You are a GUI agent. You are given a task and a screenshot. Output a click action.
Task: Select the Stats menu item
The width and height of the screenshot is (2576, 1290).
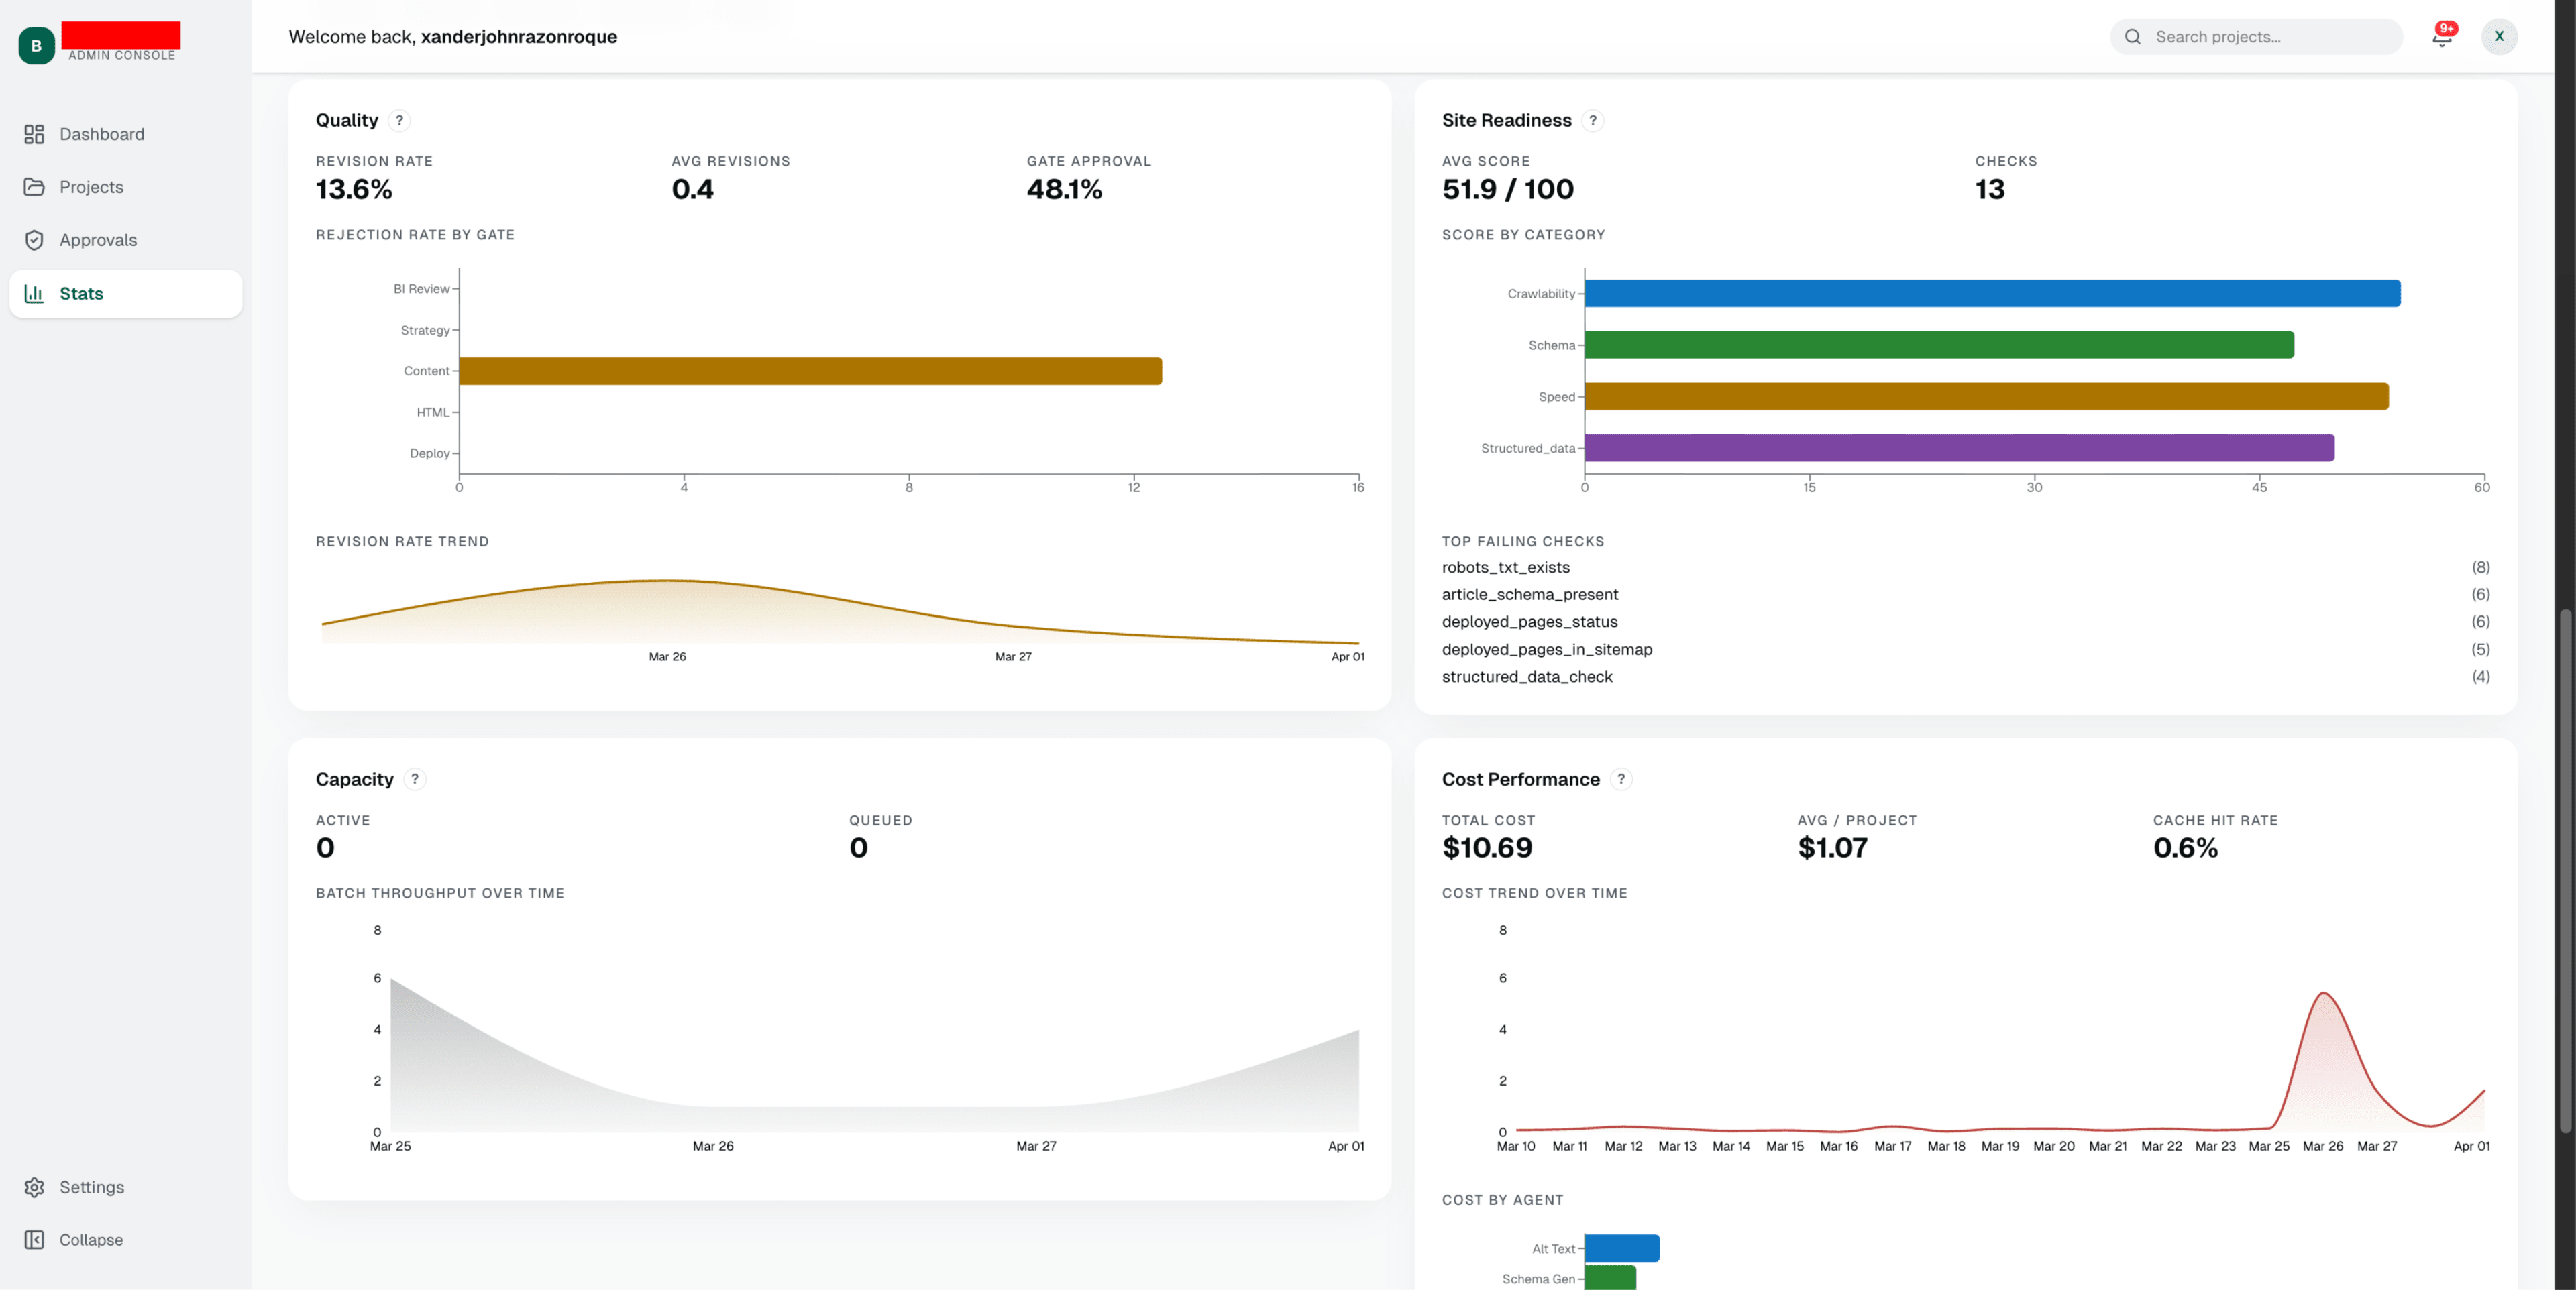pyautogui.click(x=125, y=294)
